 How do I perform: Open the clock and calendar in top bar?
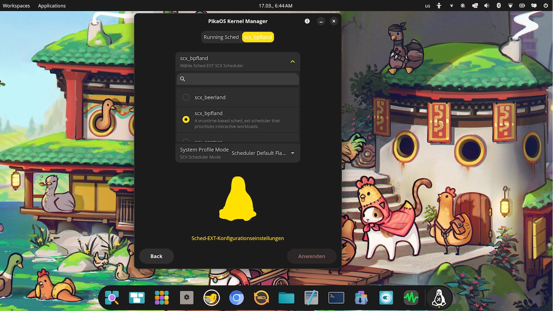[276, 6]
